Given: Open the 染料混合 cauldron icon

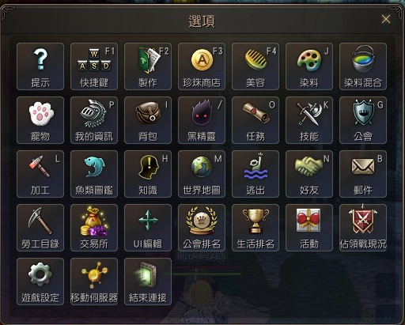Looking at the screenshot, I should [363, 66].
